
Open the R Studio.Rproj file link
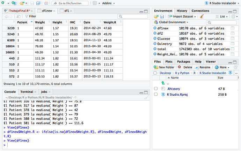coord(177,95)
